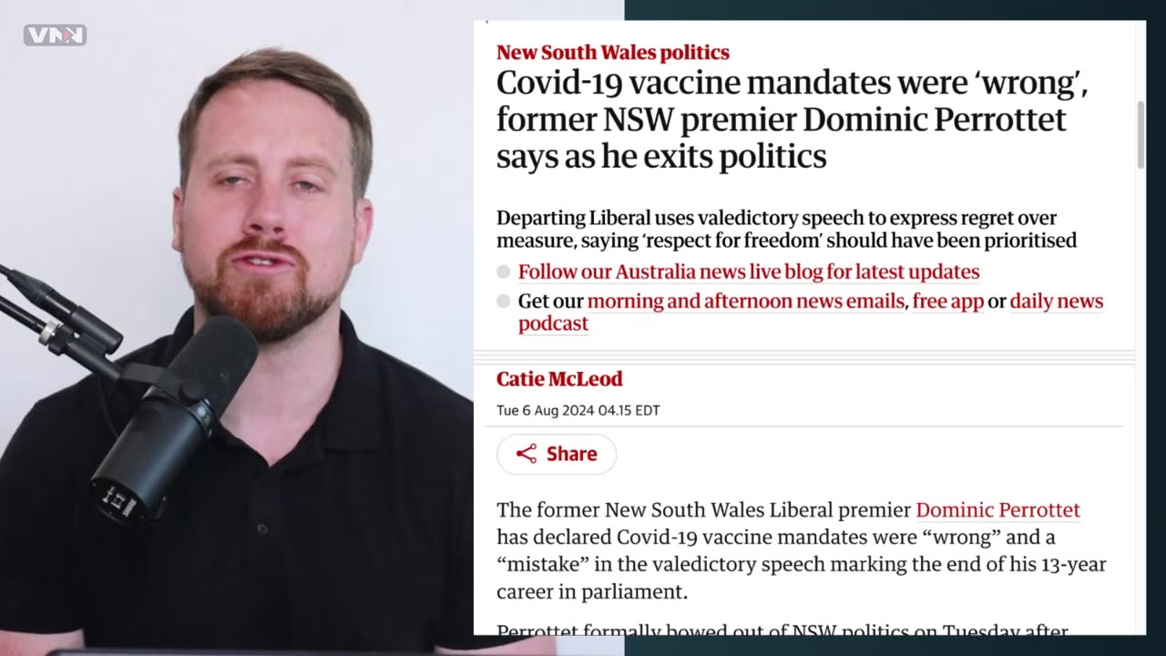
Task: Open morning and afternoon news emails link
Action: point(746,301)
